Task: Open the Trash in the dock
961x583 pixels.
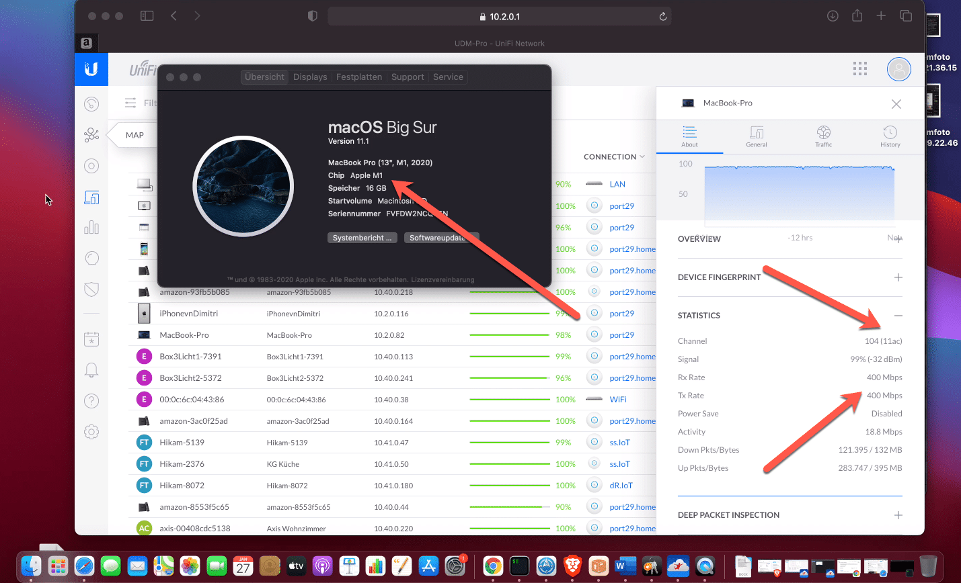Action: coord(928,566)
